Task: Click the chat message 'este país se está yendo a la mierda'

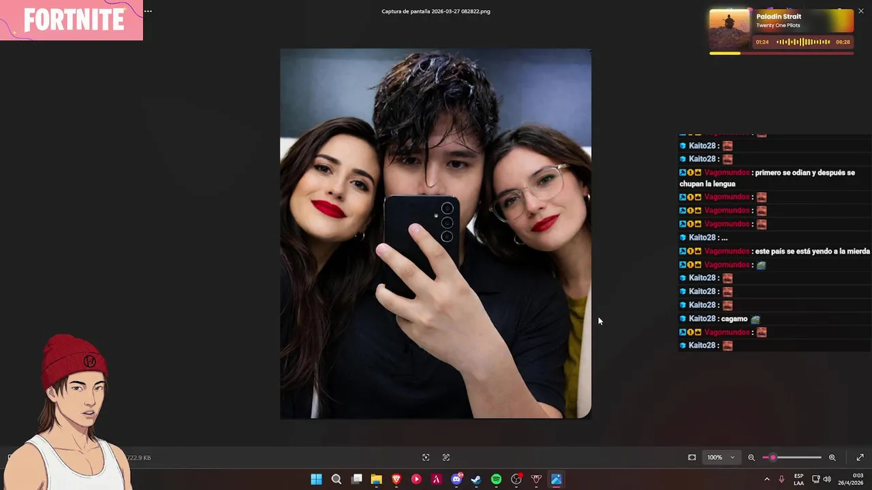Action: click(x=812, y=251)
